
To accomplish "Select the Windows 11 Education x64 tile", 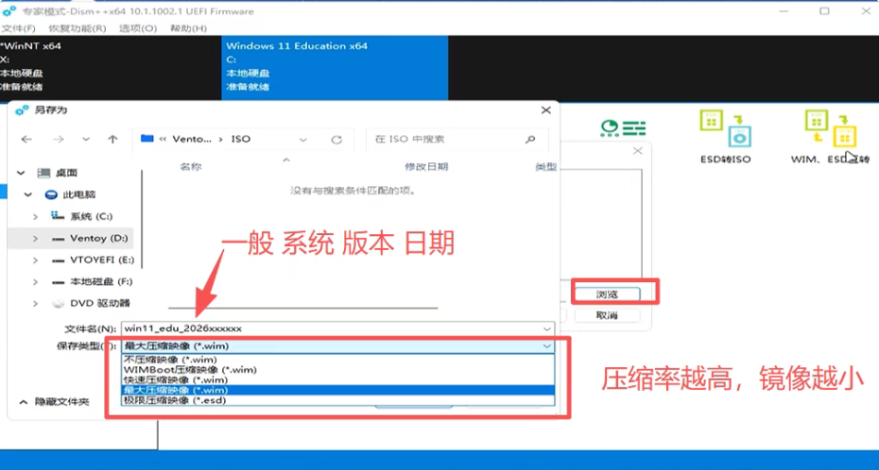I will click(x=335, y=68).
